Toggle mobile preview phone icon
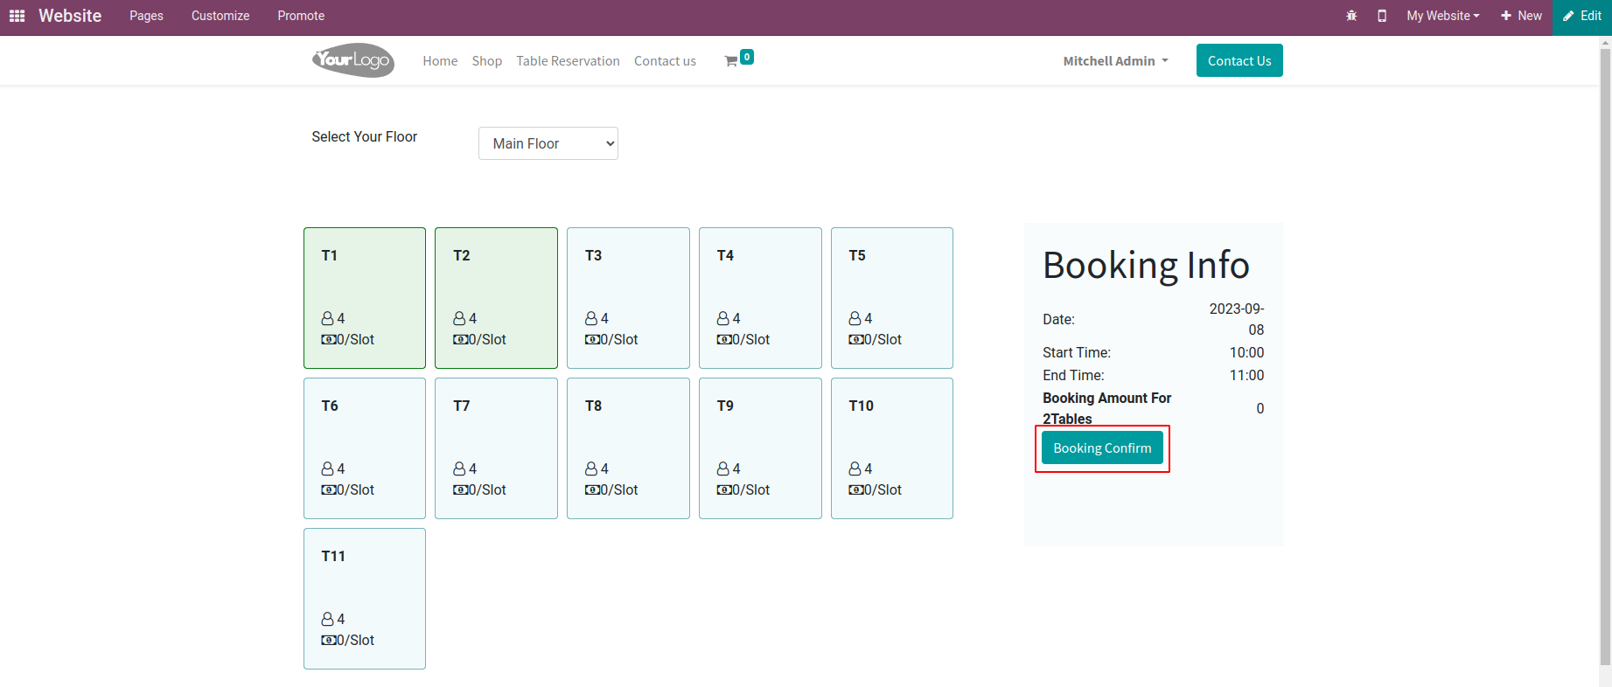Viewport: 1612px width, 687px height. coord(1382,16)
